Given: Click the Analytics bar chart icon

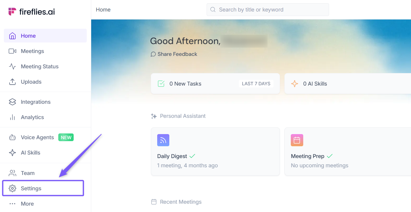Looking at the screenshot, I should 12,117.
